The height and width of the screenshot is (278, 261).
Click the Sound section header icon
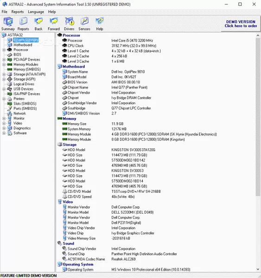coord(60,243)
